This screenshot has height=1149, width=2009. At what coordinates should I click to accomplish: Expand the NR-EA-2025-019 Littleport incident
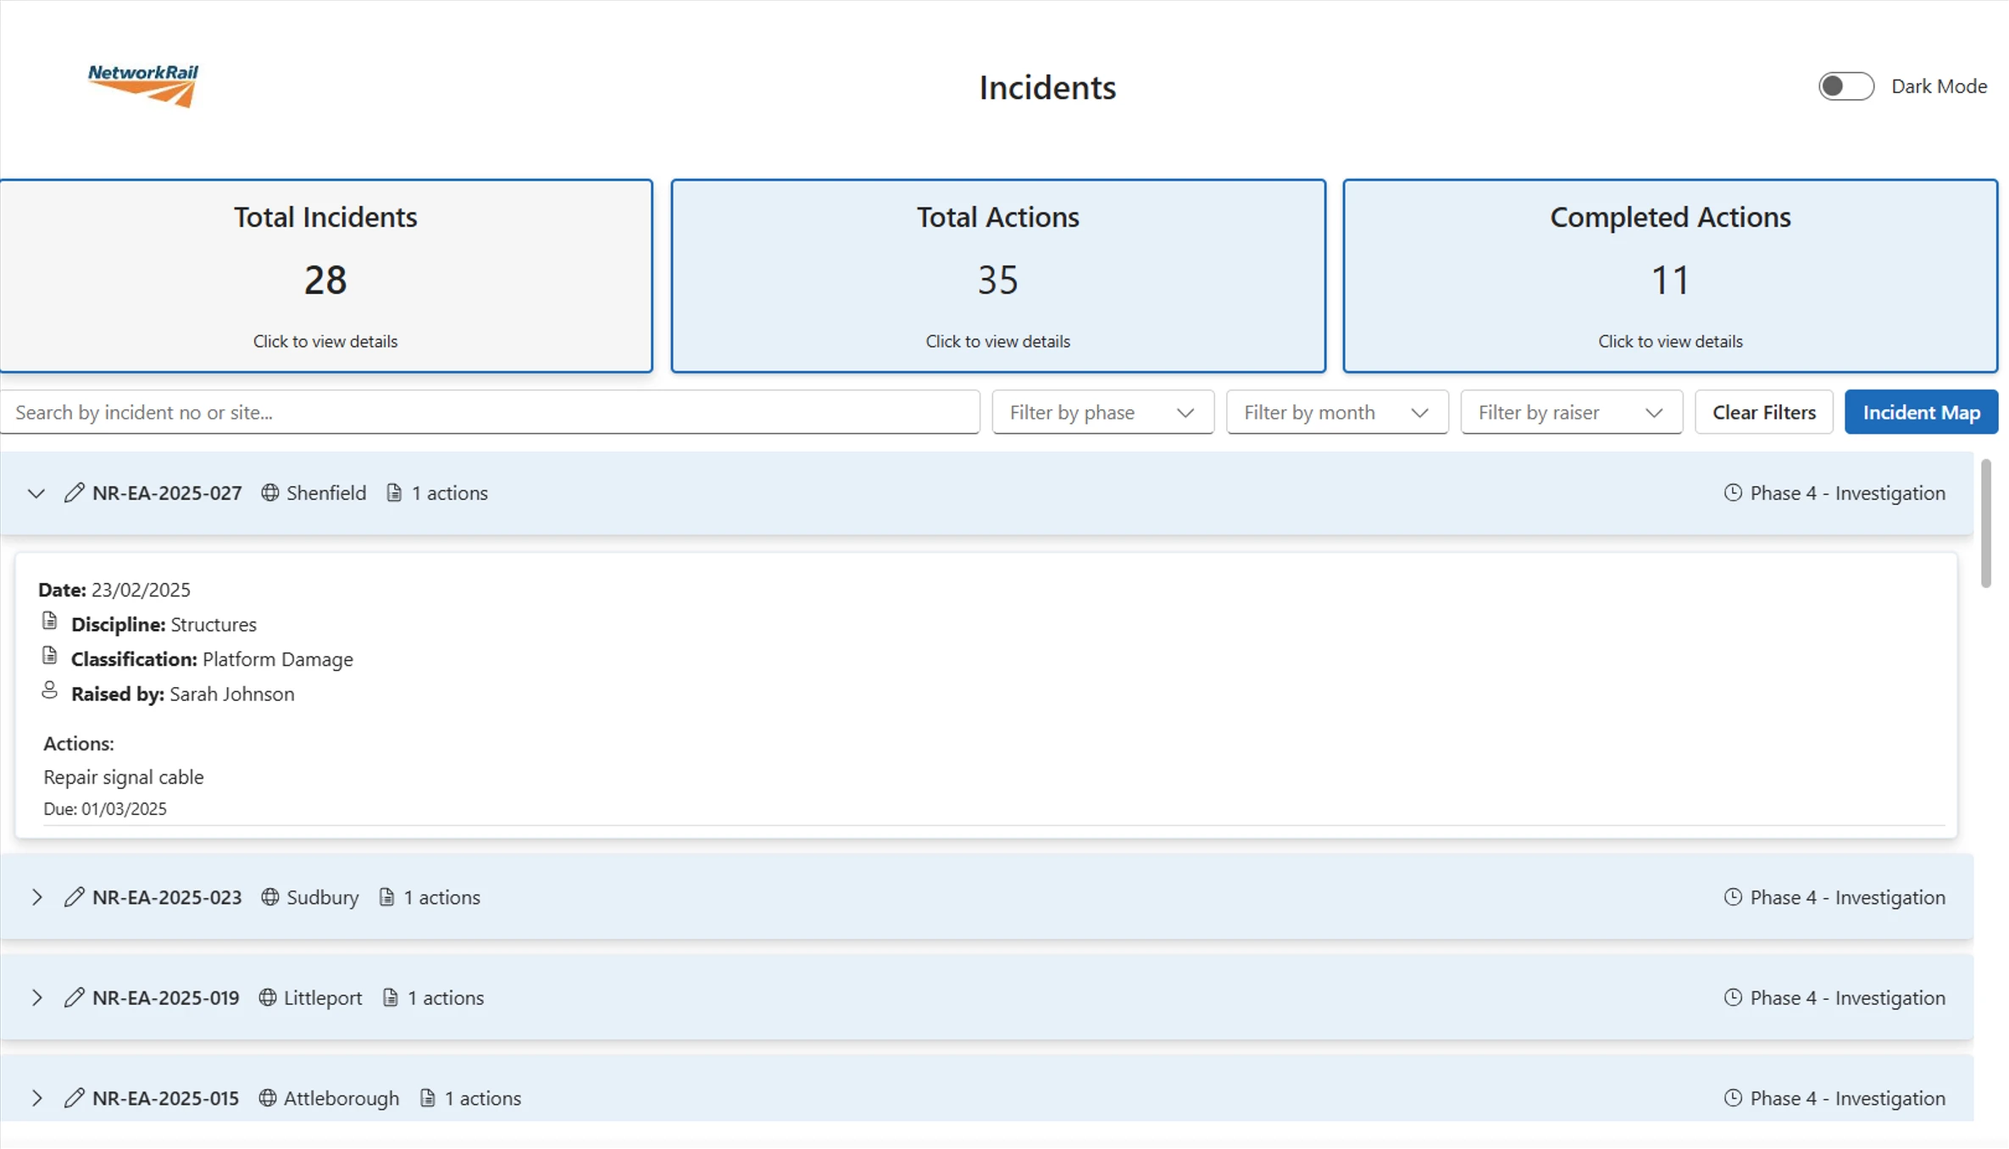pos(36,997)
